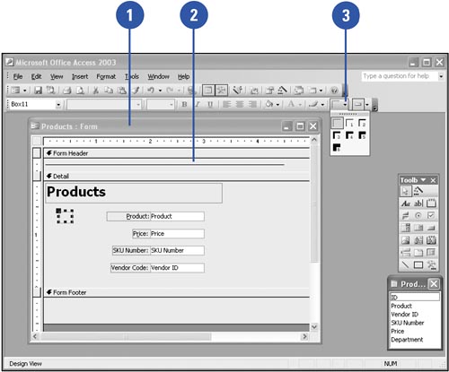Image resolution: width=449 pixels, height=372 pixels.
Task: Open the View menu
Action: (57, 76)
